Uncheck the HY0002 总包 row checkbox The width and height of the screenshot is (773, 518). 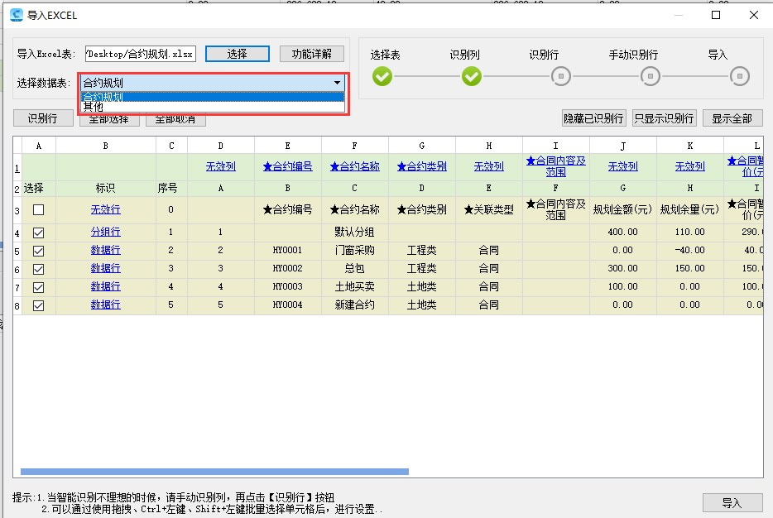[x=38, y=269]
